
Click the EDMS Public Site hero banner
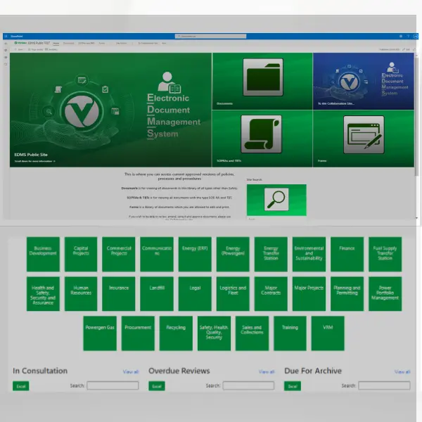pyautogui.click(x=110, y=110)
